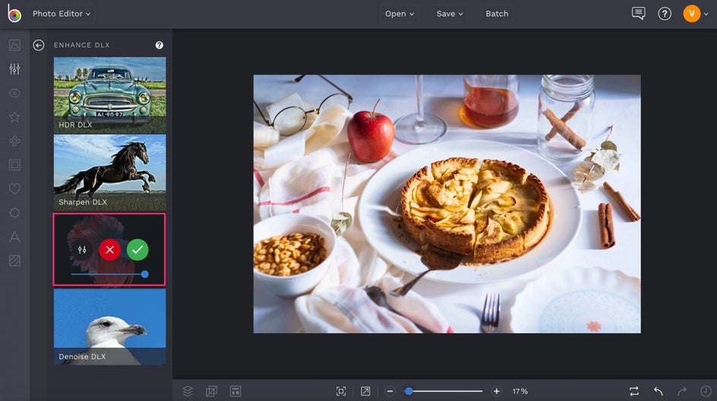717x401 pixels.
Task: Expand the Save menu
Action: click(450, 14)
